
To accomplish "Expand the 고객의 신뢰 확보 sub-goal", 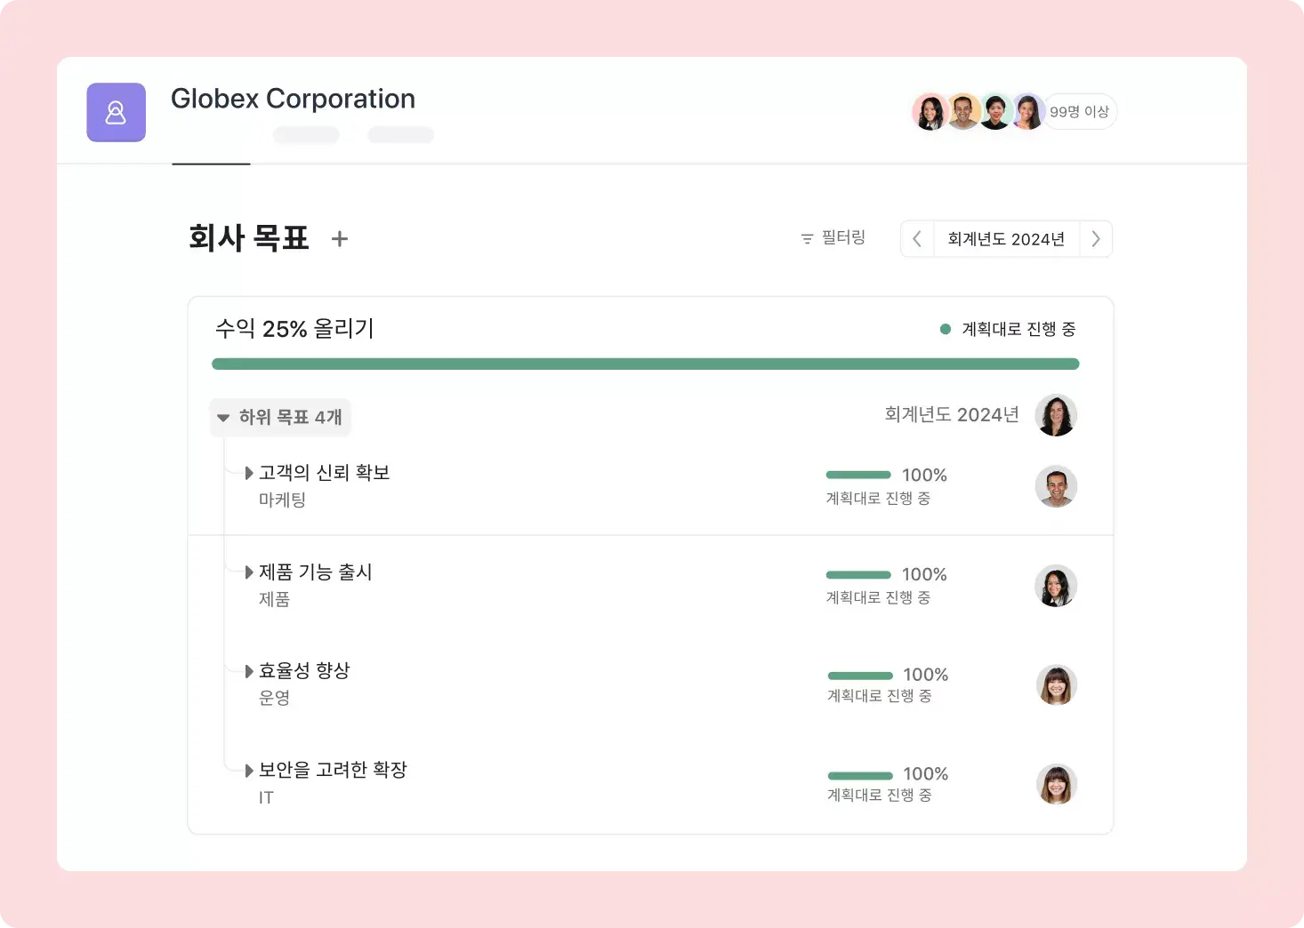I will [x=248, y=472].
